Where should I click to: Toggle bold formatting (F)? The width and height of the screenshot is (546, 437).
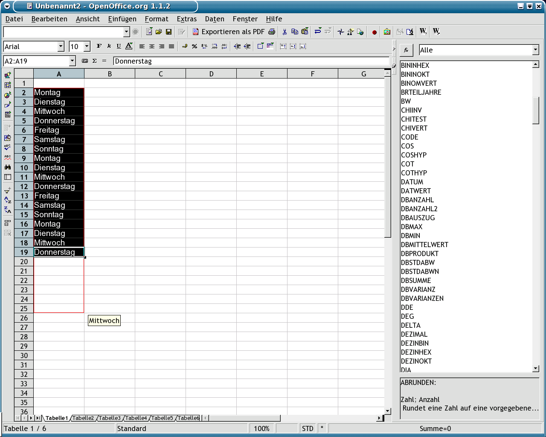(99, 47)
